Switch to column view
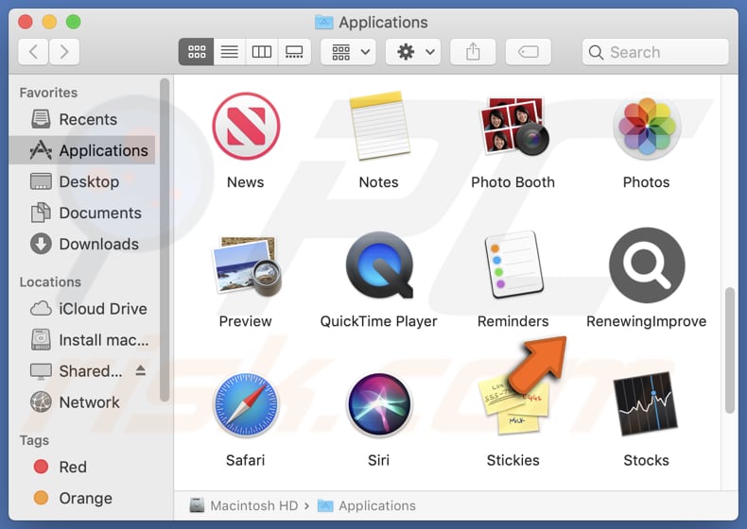Viewport: 747px width, 529px height. point(262,51)
